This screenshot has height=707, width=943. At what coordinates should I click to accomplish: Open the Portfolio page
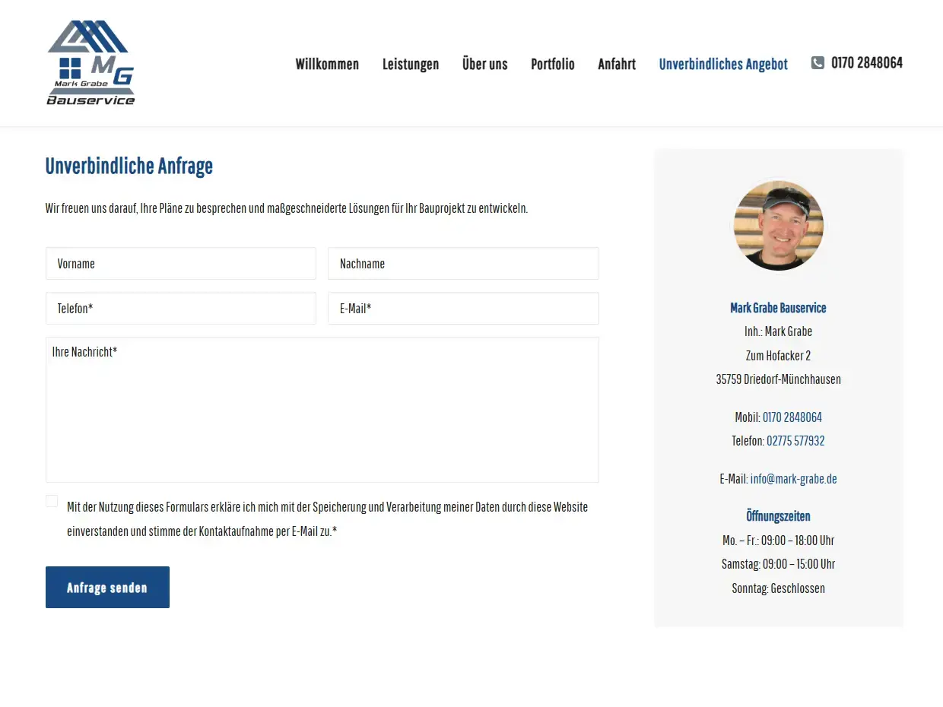point(552,64)
